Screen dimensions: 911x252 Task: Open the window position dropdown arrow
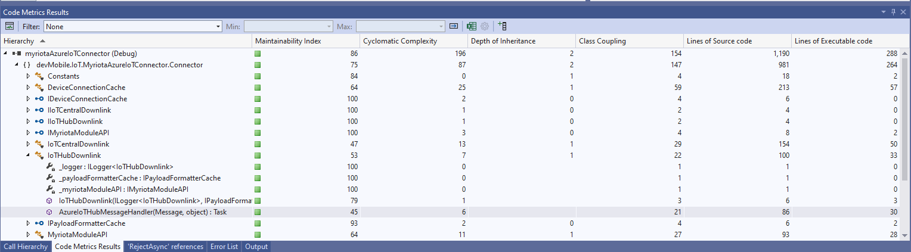(884, 12)
